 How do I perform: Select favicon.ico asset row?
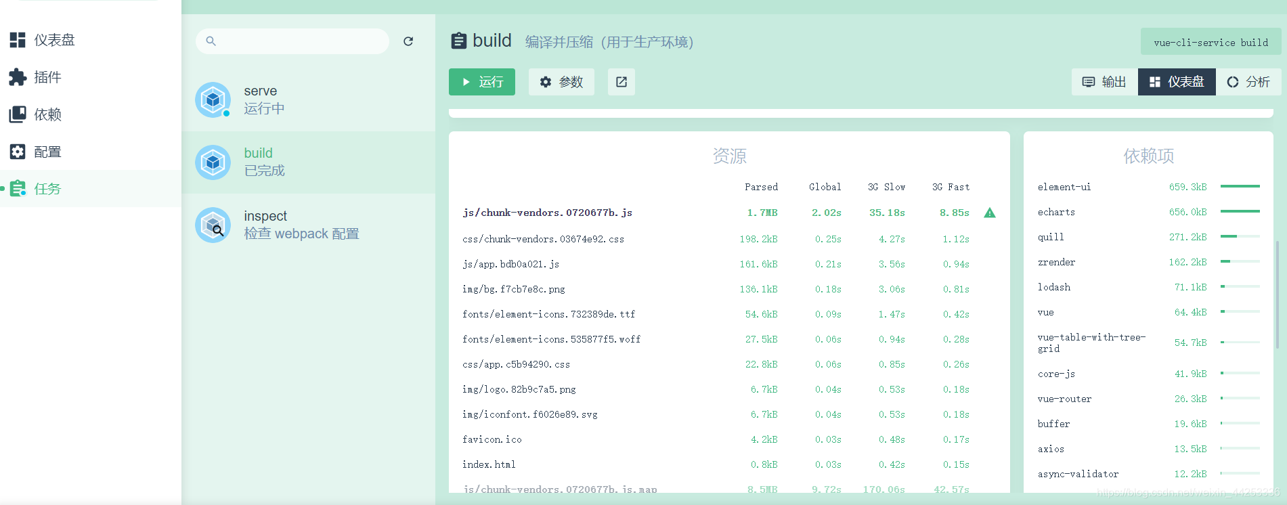click(729, 439)
